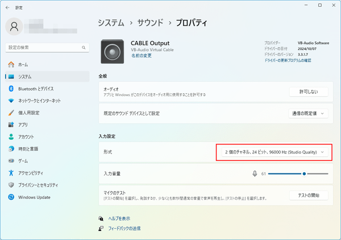Go to サウンド in the breadcrumb
Screen dimensions: 341x240
click(x=150, y=23)
